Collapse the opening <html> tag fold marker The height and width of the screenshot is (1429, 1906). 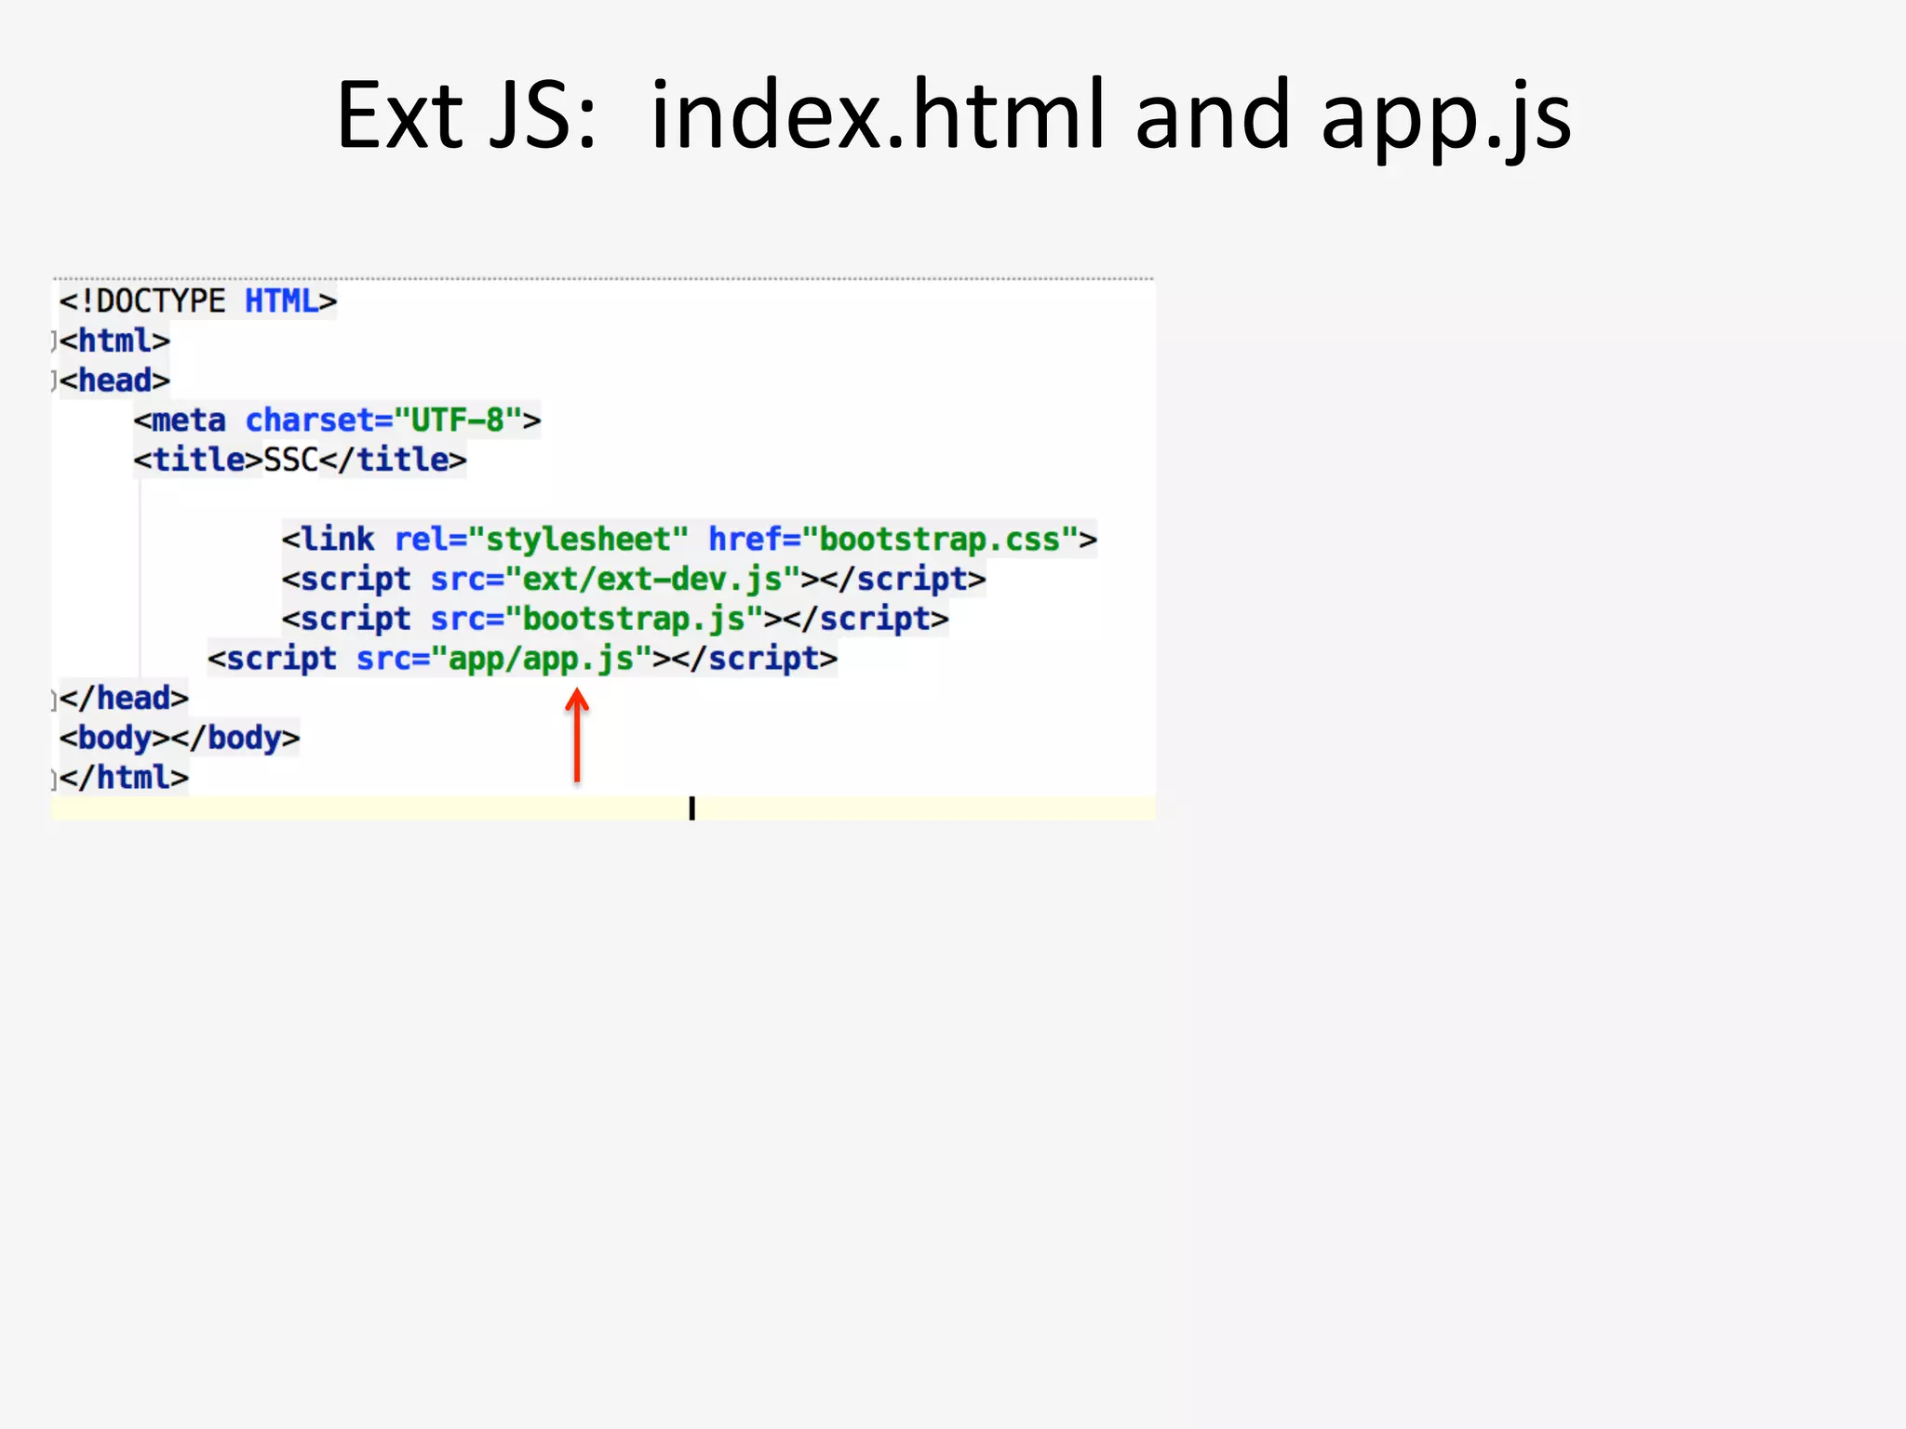(x=55, y=341)
